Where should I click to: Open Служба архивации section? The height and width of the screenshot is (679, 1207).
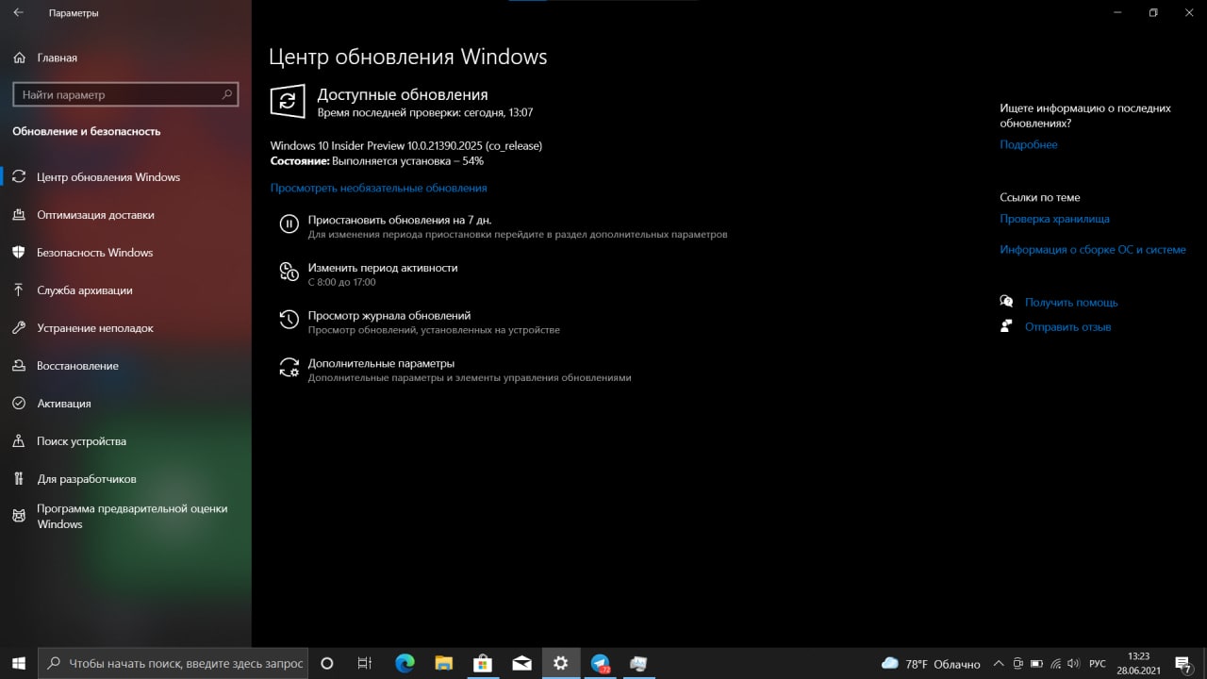click(125, 290)
